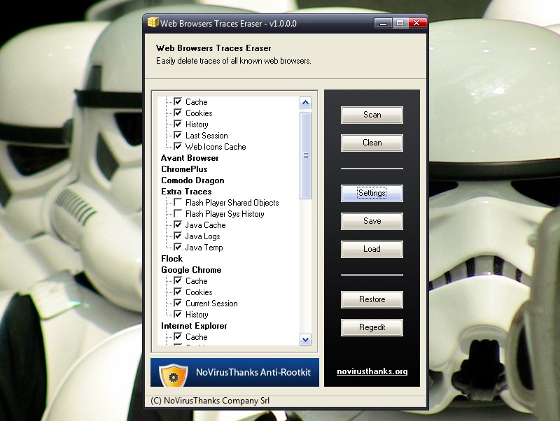Screen dimensions: 560x421
Task: Toggle the Java Logs checkbox
Action: pos(178,236)
